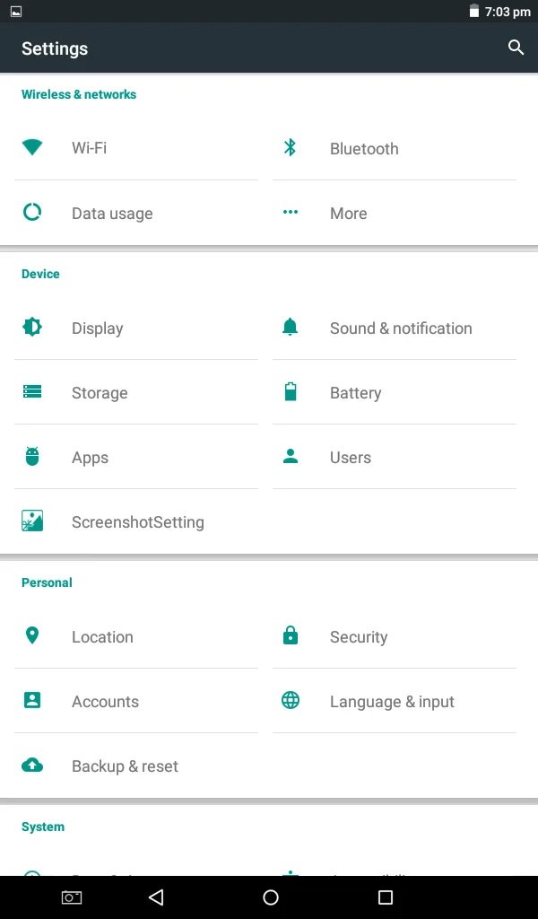
Task: Tap the Display brightness icon
Action: tap(32, 327)
